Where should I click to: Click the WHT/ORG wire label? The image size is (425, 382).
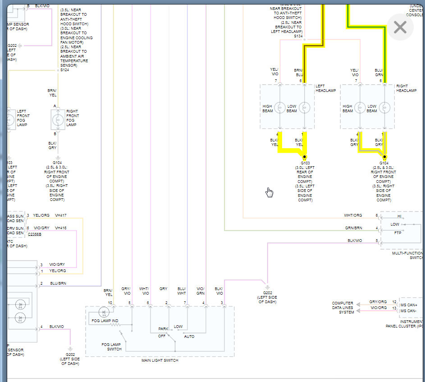tap(353, 215)
